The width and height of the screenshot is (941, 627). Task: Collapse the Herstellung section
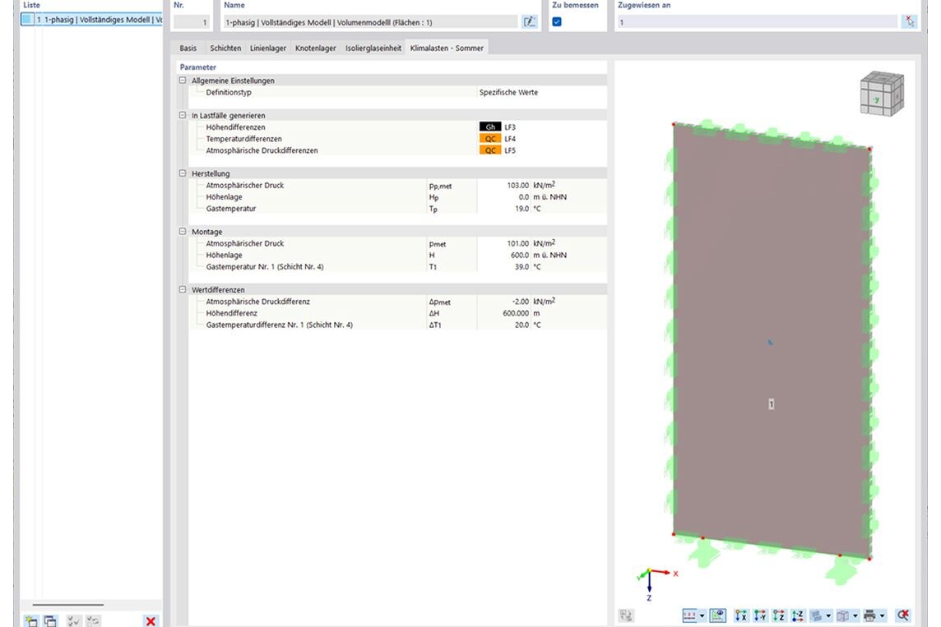coord(183,173)
